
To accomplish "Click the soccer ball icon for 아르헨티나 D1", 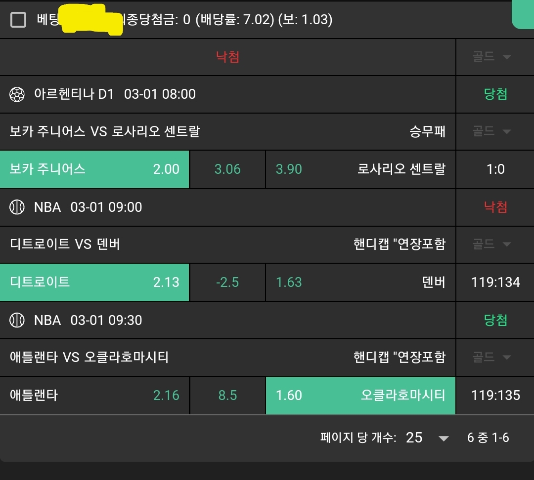I will pos(17,94).
